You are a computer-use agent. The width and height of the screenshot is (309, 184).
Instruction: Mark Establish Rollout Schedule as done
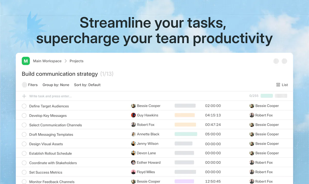coord(24,154)
